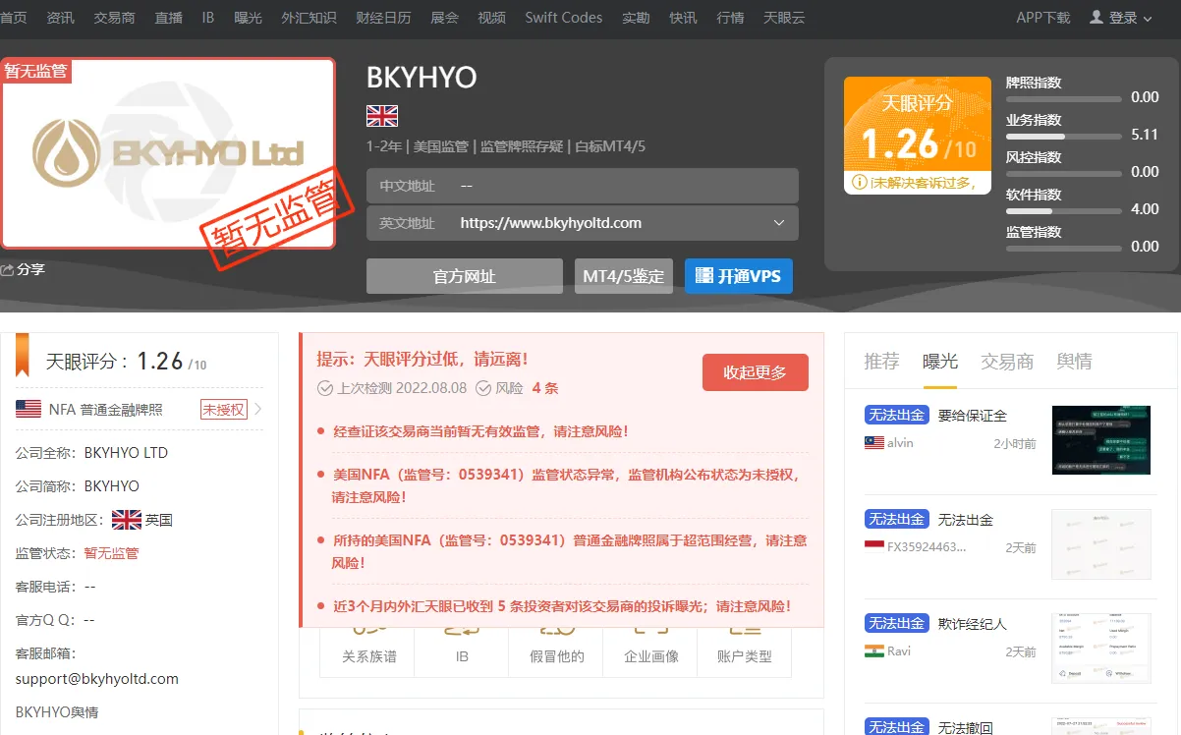This screenshot has width=1181, height=735.
Task: Click the BKYHYO舆情 text
Action: [x=57, y=711]
